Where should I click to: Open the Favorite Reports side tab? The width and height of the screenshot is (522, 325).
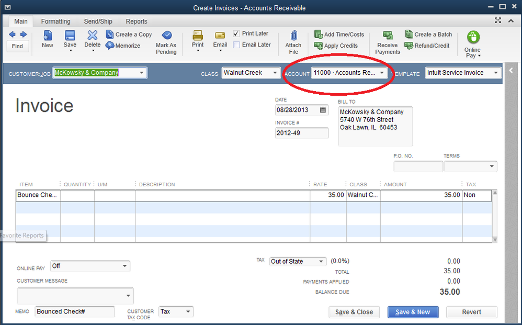pyautogui.click(x=22, y=236)
